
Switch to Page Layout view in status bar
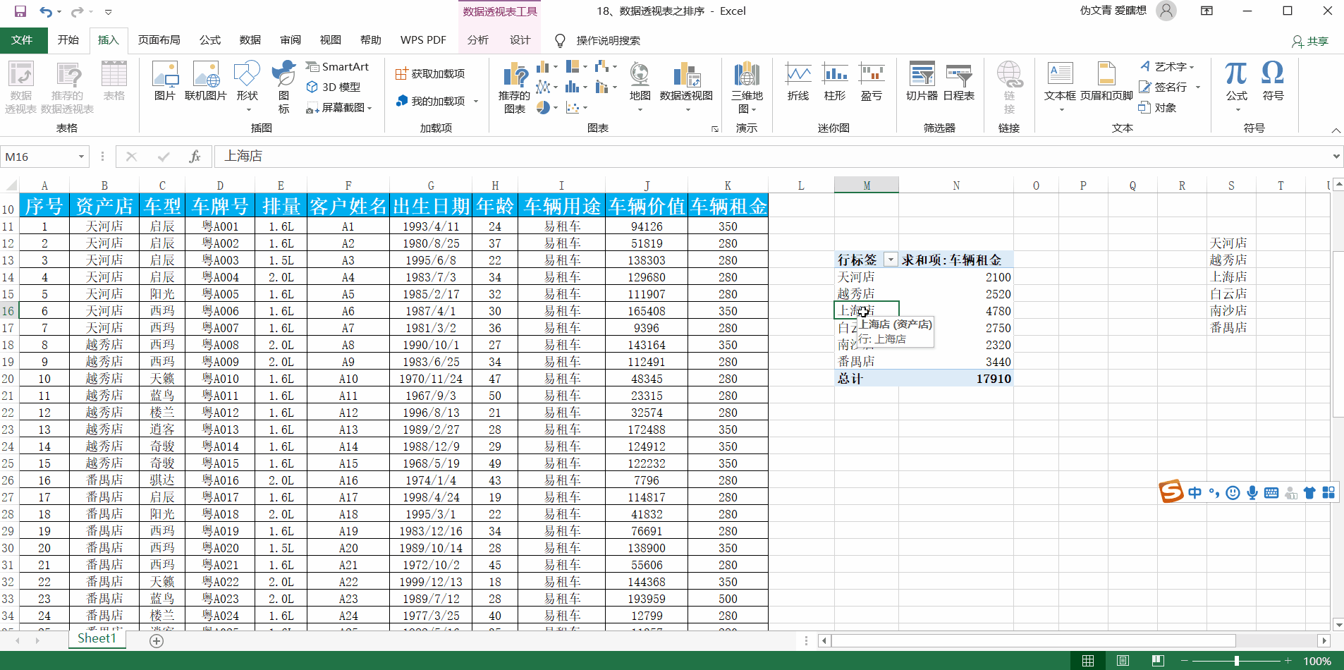1123,661
